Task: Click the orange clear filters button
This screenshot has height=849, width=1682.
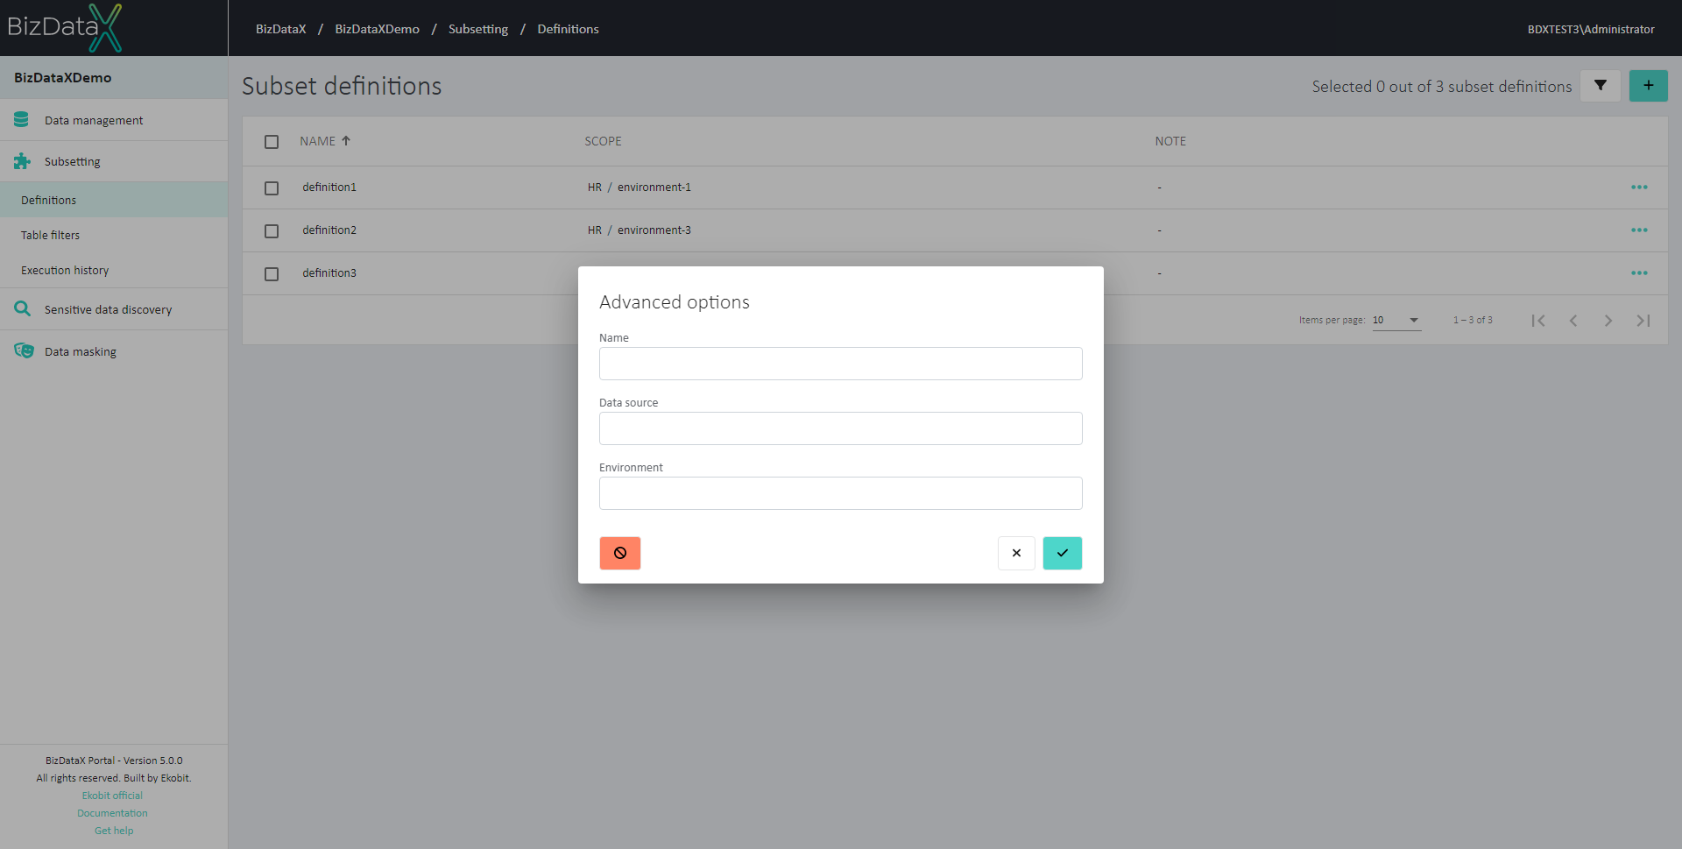Action: click(620, 553)
